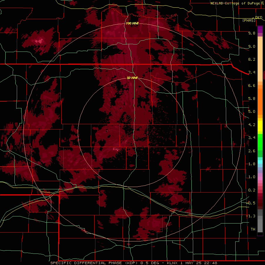Click the peach segment of the color bar
265x265 pixels.
(x=260, y=59)
